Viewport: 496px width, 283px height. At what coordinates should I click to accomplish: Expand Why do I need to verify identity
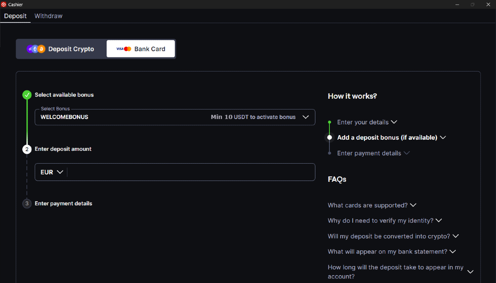click(x=385, y=221)
